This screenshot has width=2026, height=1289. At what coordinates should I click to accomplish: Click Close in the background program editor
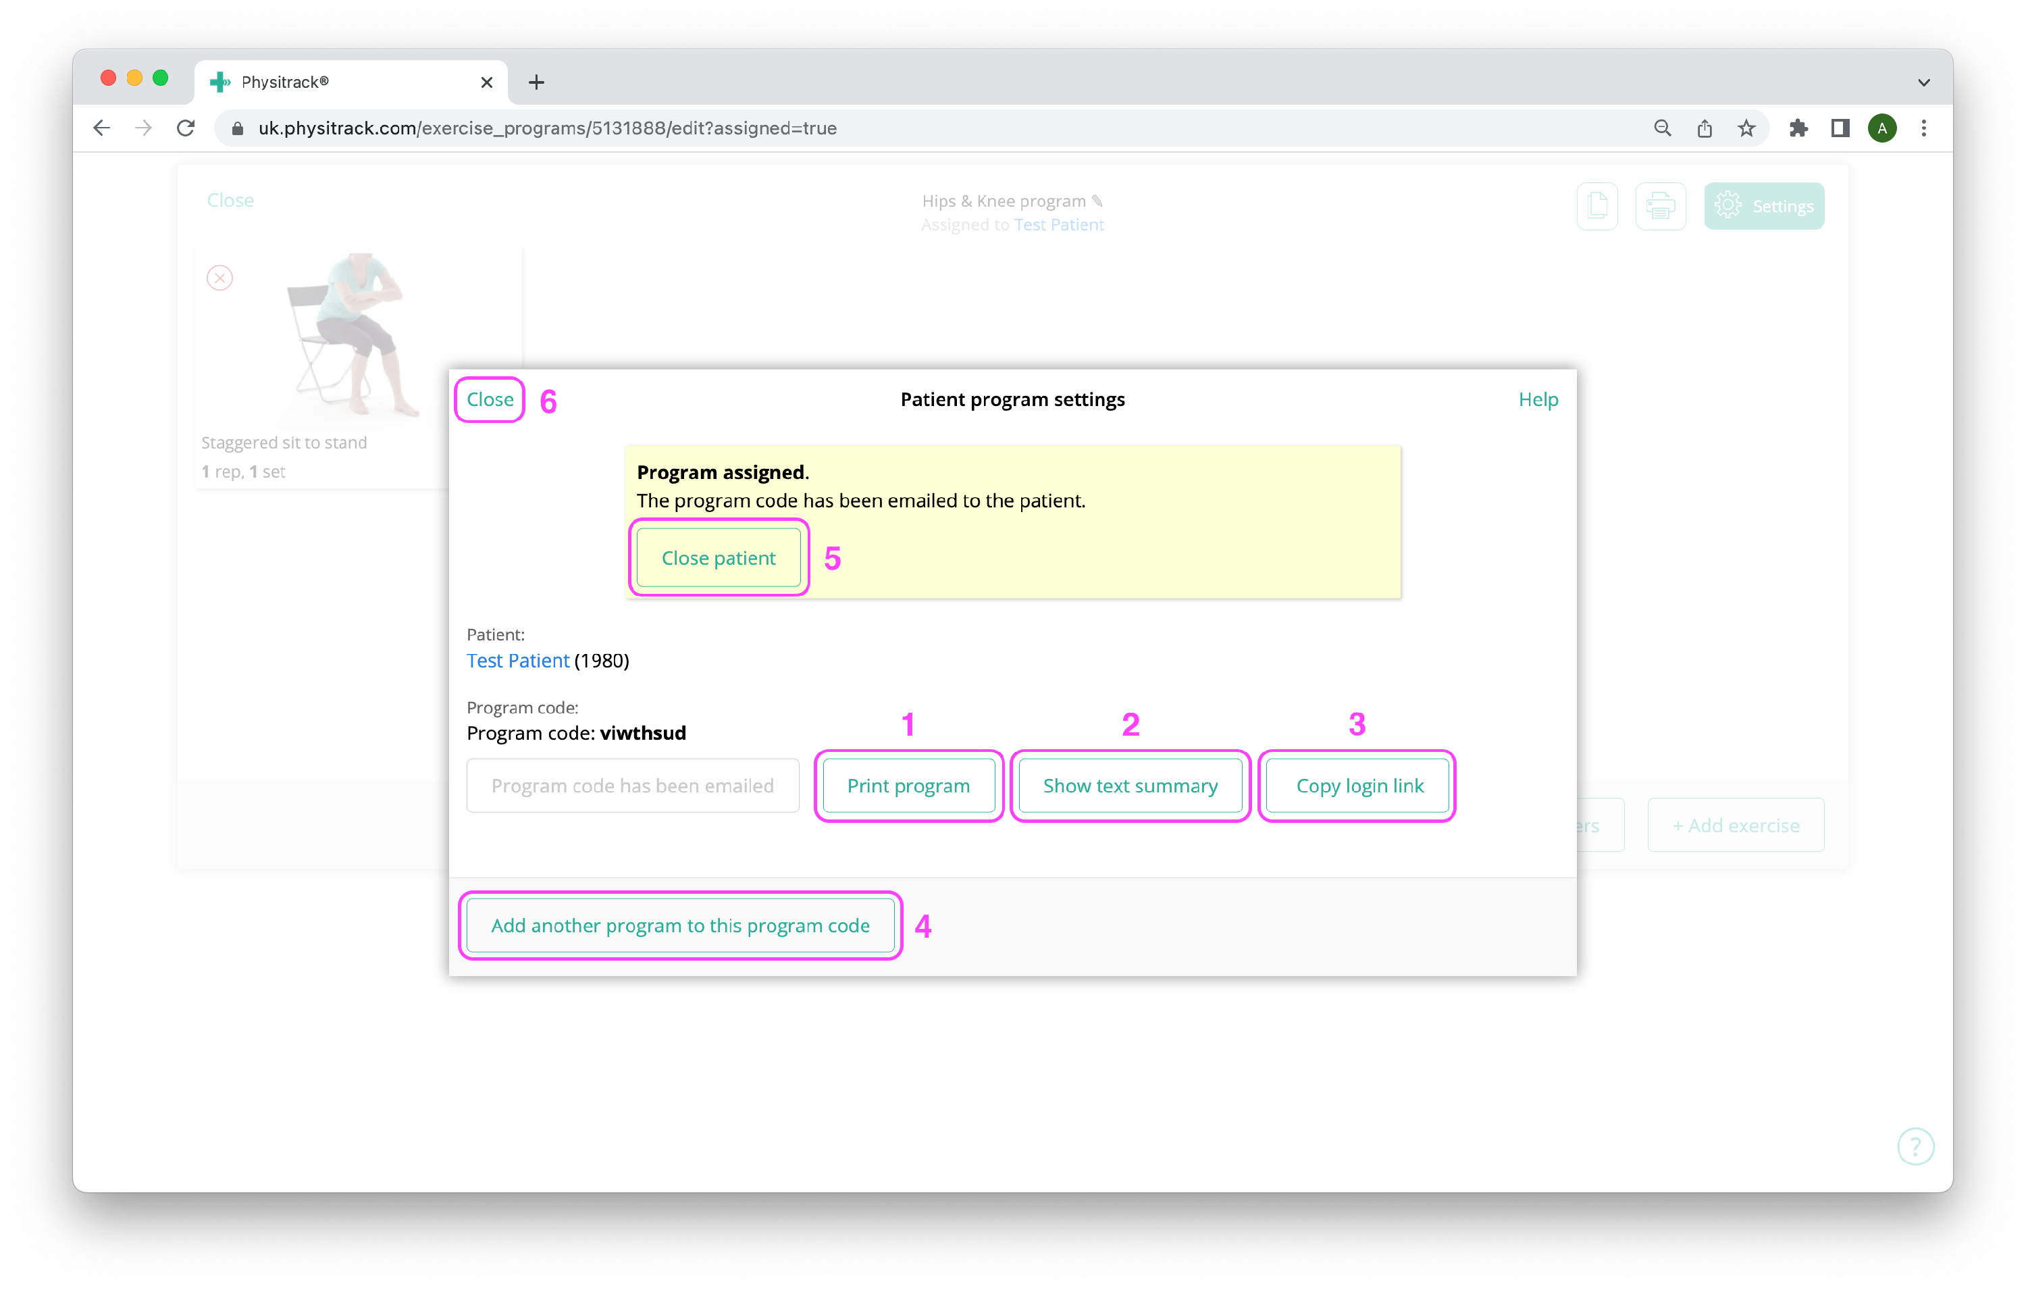click(230, 201)
